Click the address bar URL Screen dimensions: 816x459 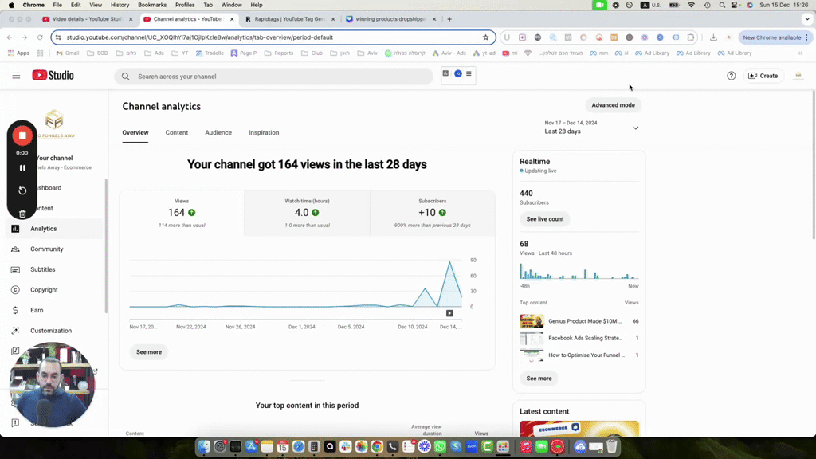pyautogui.click(x=199, y=37)
